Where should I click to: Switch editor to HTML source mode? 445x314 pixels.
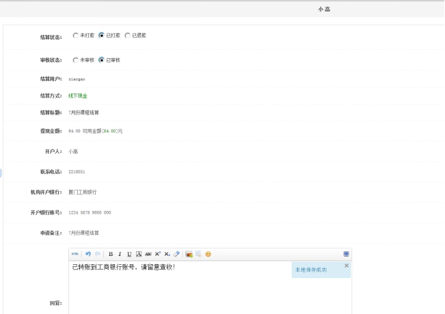point(75,254)
